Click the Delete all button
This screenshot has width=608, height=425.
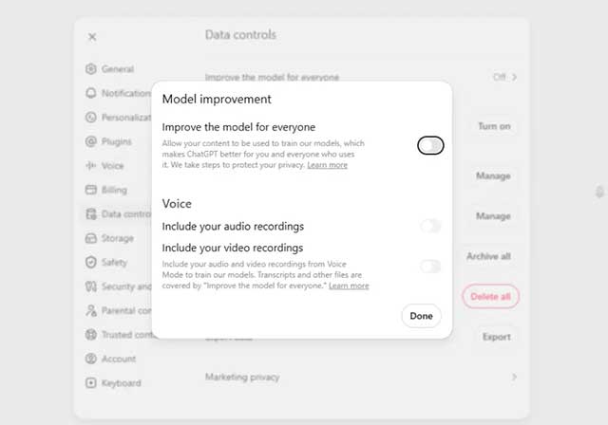[490, 297]
